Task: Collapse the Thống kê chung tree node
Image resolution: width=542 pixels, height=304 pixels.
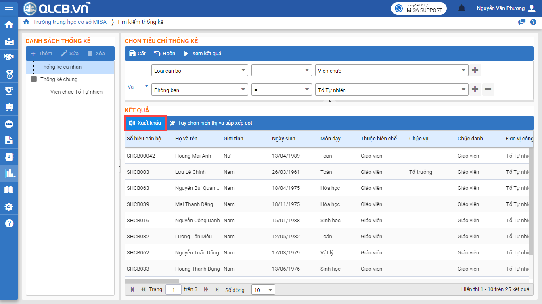Action: pyautogui.click(x=34, y=79)
